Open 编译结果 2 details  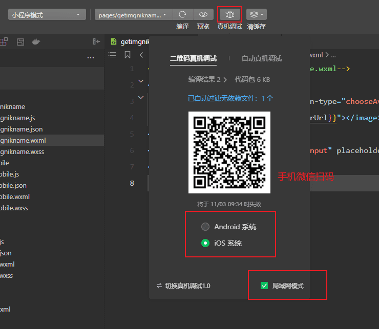pos(207,79)
